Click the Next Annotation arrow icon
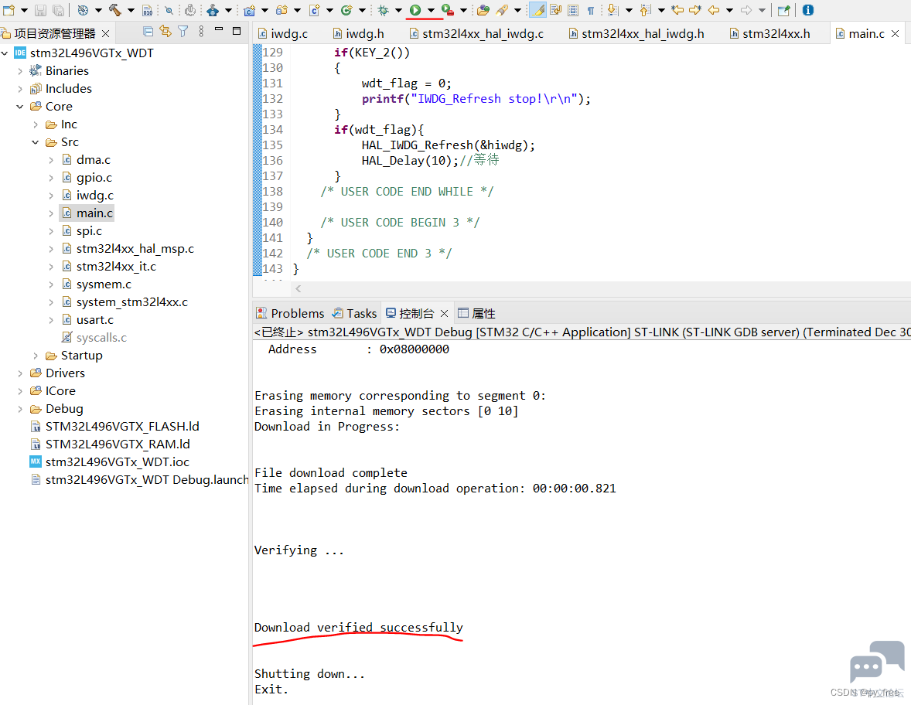 (x=612, y=10)
